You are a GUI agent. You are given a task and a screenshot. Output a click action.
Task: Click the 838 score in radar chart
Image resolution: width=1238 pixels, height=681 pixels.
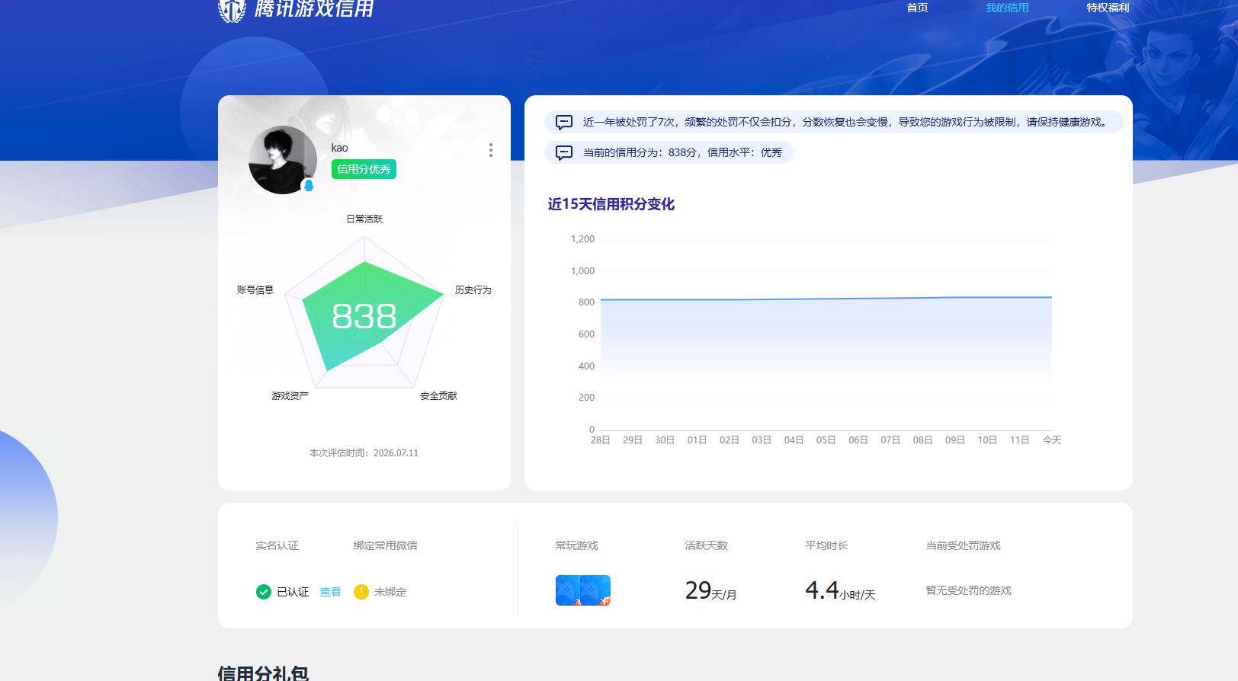click(364, 316)
